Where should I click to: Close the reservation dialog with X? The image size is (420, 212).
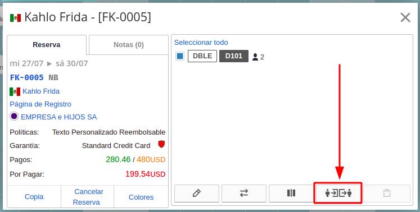[x=405, y=17]
